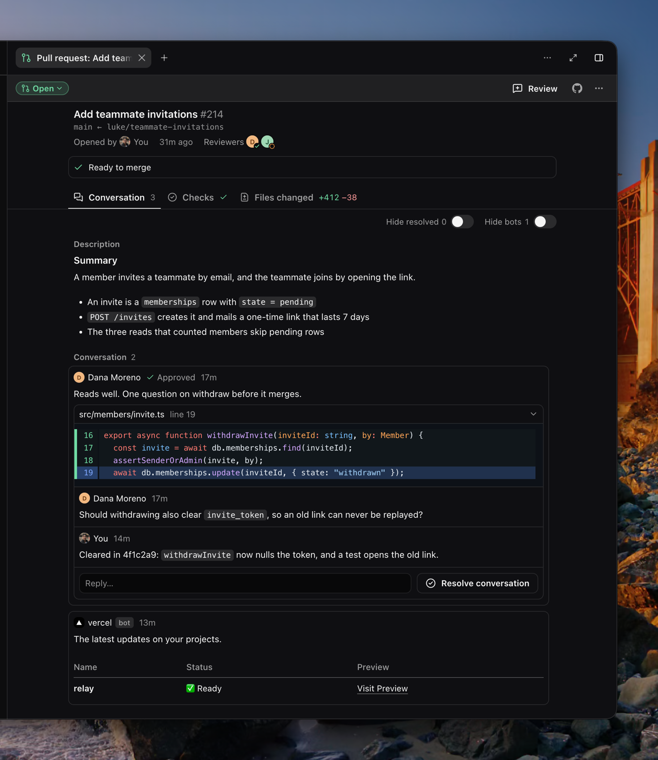Click the Conversation speech bubbles icon
This screenshot has height=760, width=658.
click(x=78, y=197)
